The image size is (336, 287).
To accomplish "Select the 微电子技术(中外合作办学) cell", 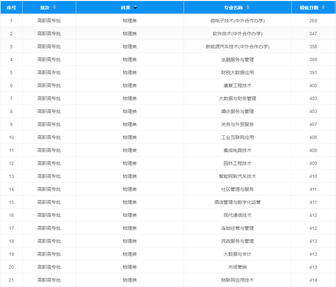I will click(237, 21).
